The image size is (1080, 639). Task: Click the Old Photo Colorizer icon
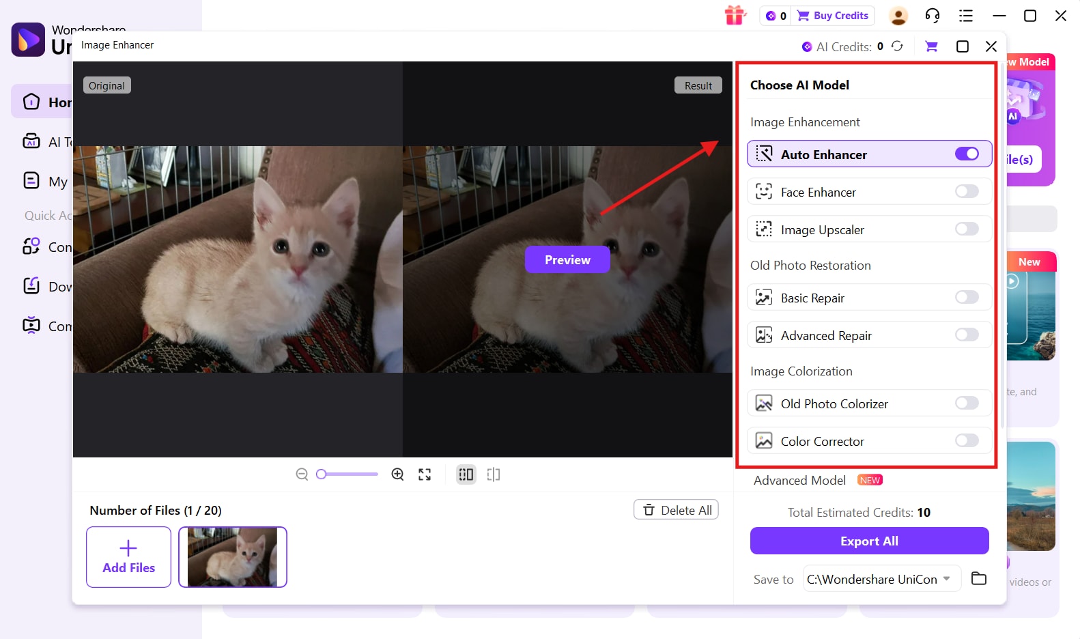point(764,403)
